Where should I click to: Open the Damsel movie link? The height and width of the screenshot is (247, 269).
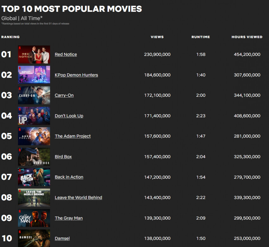(62, 238)
